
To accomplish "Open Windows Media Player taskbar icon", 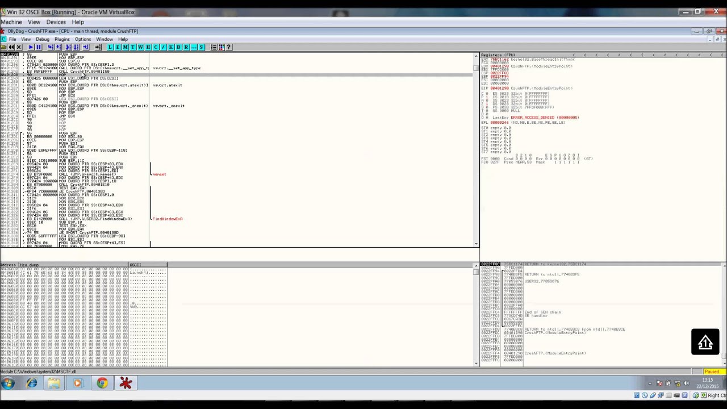I will click(x=77, y=383).
